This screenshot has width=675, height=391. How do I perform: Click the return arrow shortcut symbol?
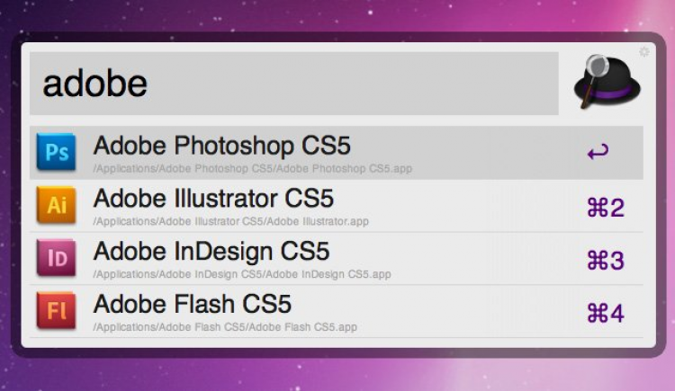click(x=598, y=152)
